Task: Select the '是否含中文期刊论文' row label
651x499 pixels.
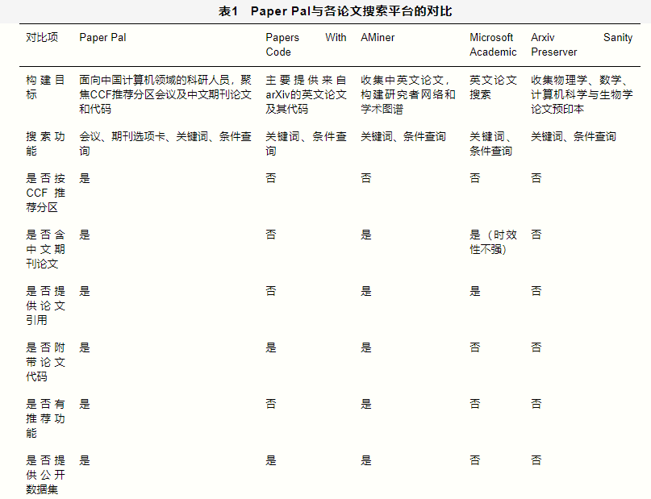Action: point(45,249)
